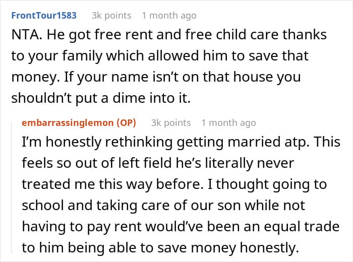The height and width of the screenshot is (262, 353).
Task: Collapse the reply thread using the vertical line
Action: [12, 187]
